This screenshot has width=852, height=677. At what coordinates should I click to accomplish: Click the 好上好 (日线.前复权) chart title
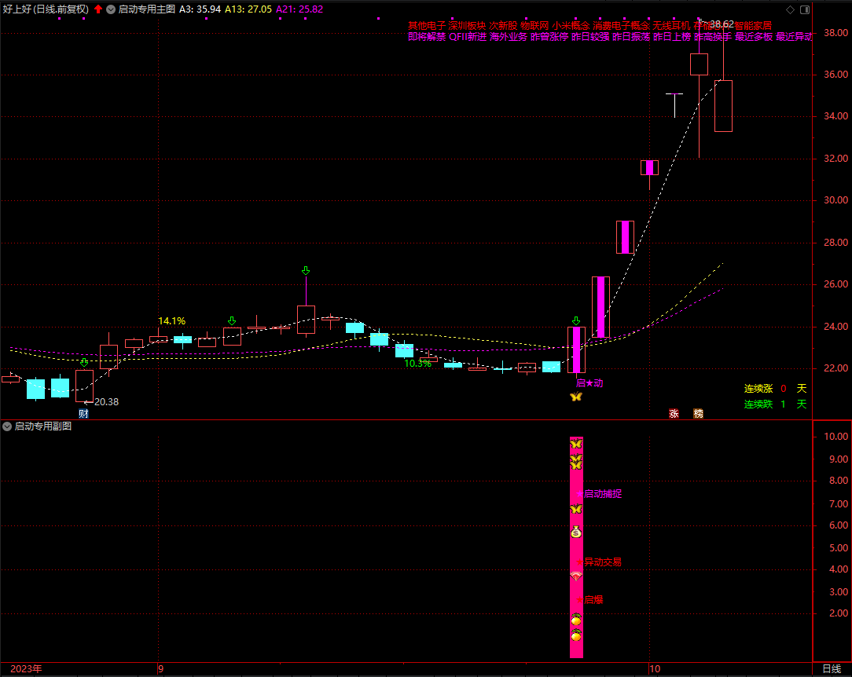(x=46, y=9)
